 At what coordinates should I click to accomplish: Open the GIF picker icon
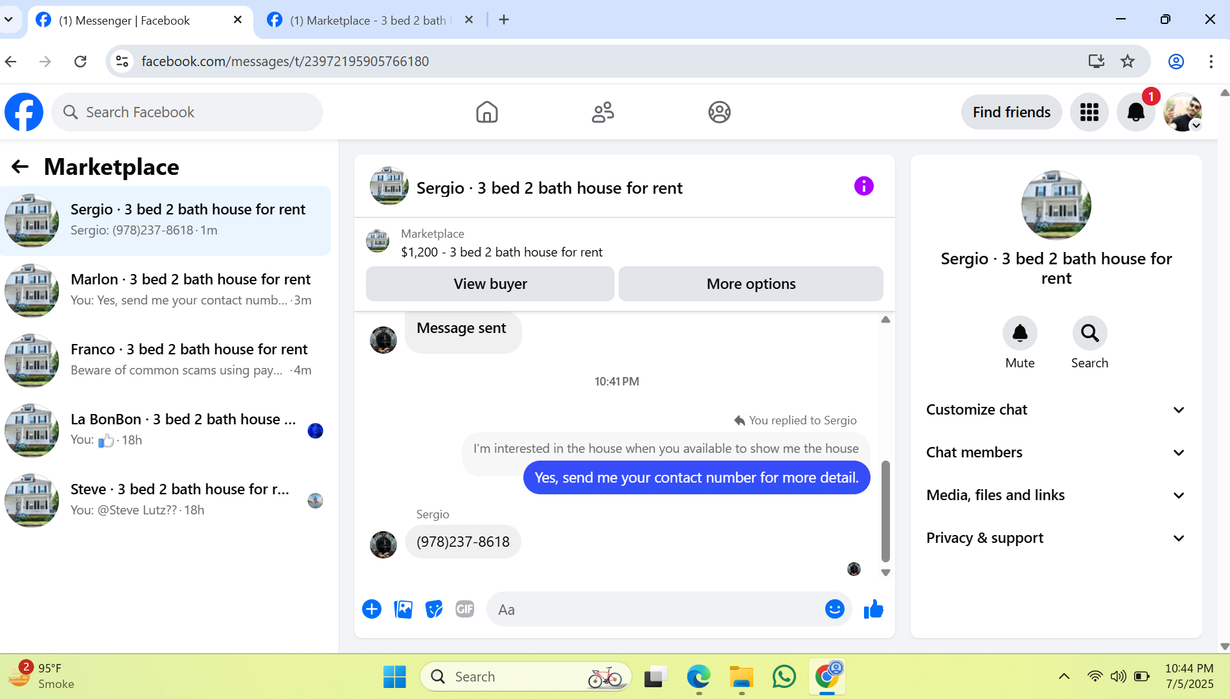(x=465, y=609)
